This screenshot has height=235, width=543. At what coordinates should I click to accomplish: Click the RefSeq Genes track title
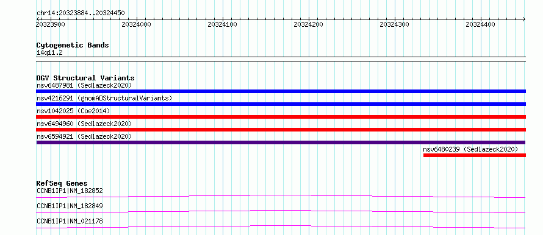point(62,183)
